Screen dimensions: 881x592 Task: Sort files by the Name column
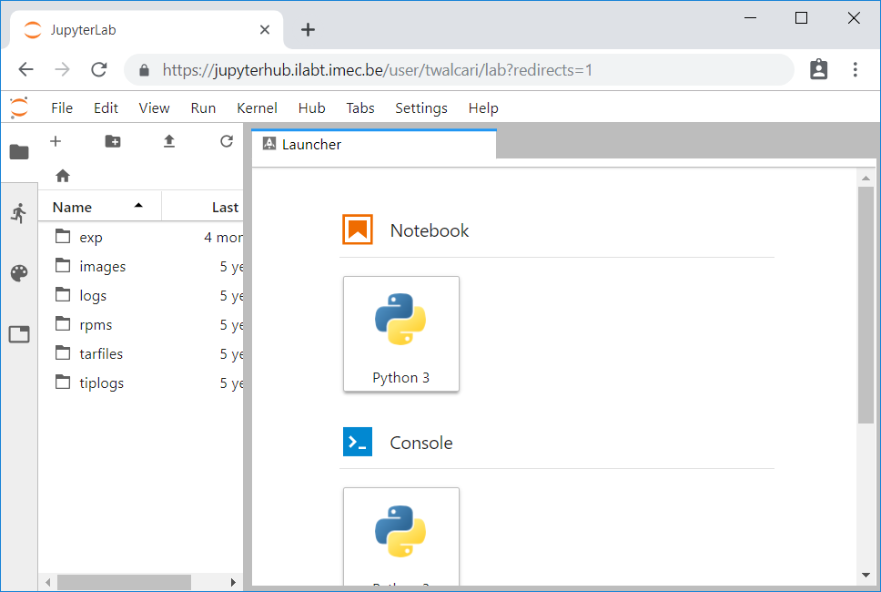(x=100, y=207)
